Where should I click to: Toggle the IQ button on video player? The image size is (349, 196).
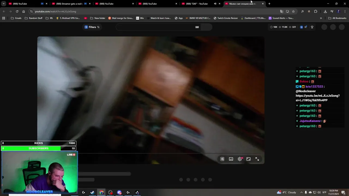[x=222, y=159]
